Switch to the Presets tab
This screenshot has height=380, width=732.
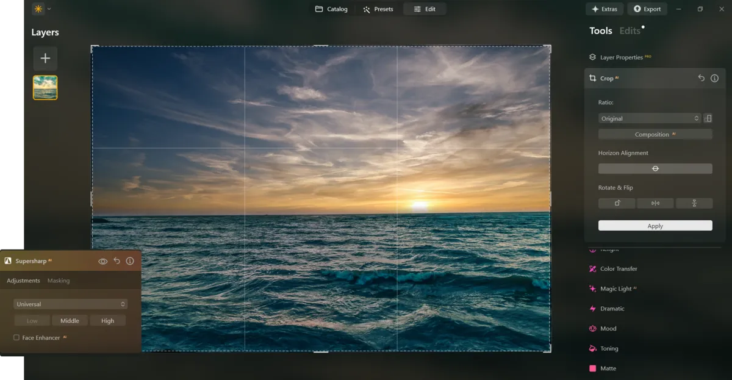(378, 9)
